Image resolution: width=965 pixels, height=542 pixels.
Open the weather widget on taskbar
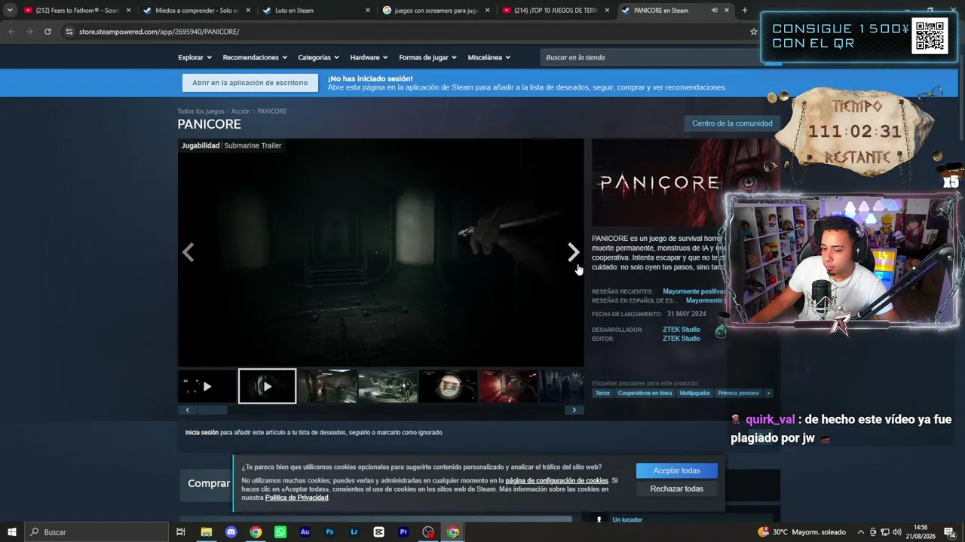click(801, 532)
